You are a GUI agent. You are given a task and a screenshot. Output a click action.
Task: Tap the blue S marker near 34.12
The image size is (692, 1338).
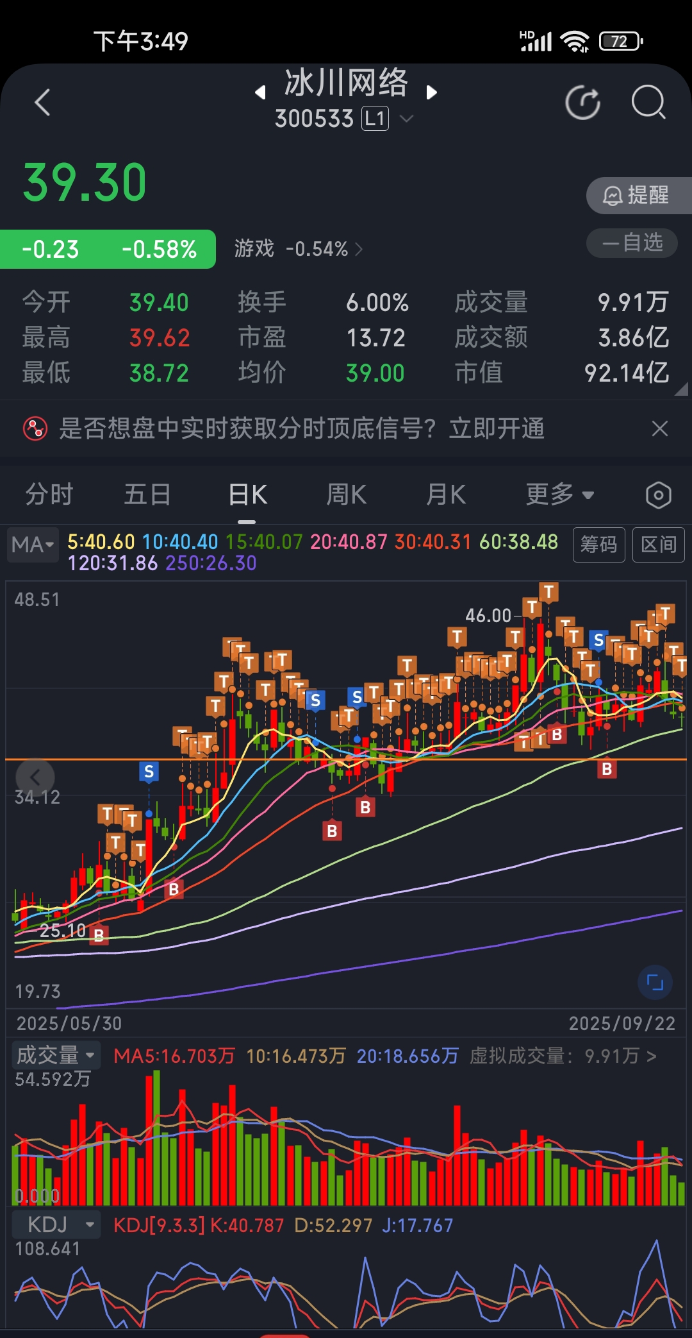(x=149, y=772)
